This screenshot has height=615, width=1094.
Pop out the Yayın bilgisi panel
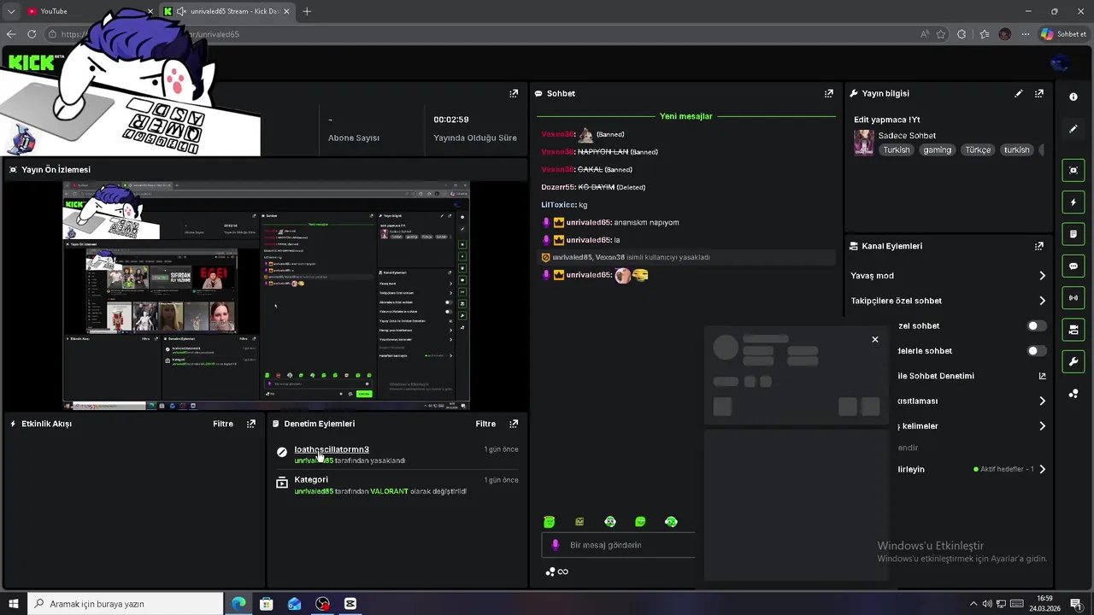click(x=1039, y=93)
